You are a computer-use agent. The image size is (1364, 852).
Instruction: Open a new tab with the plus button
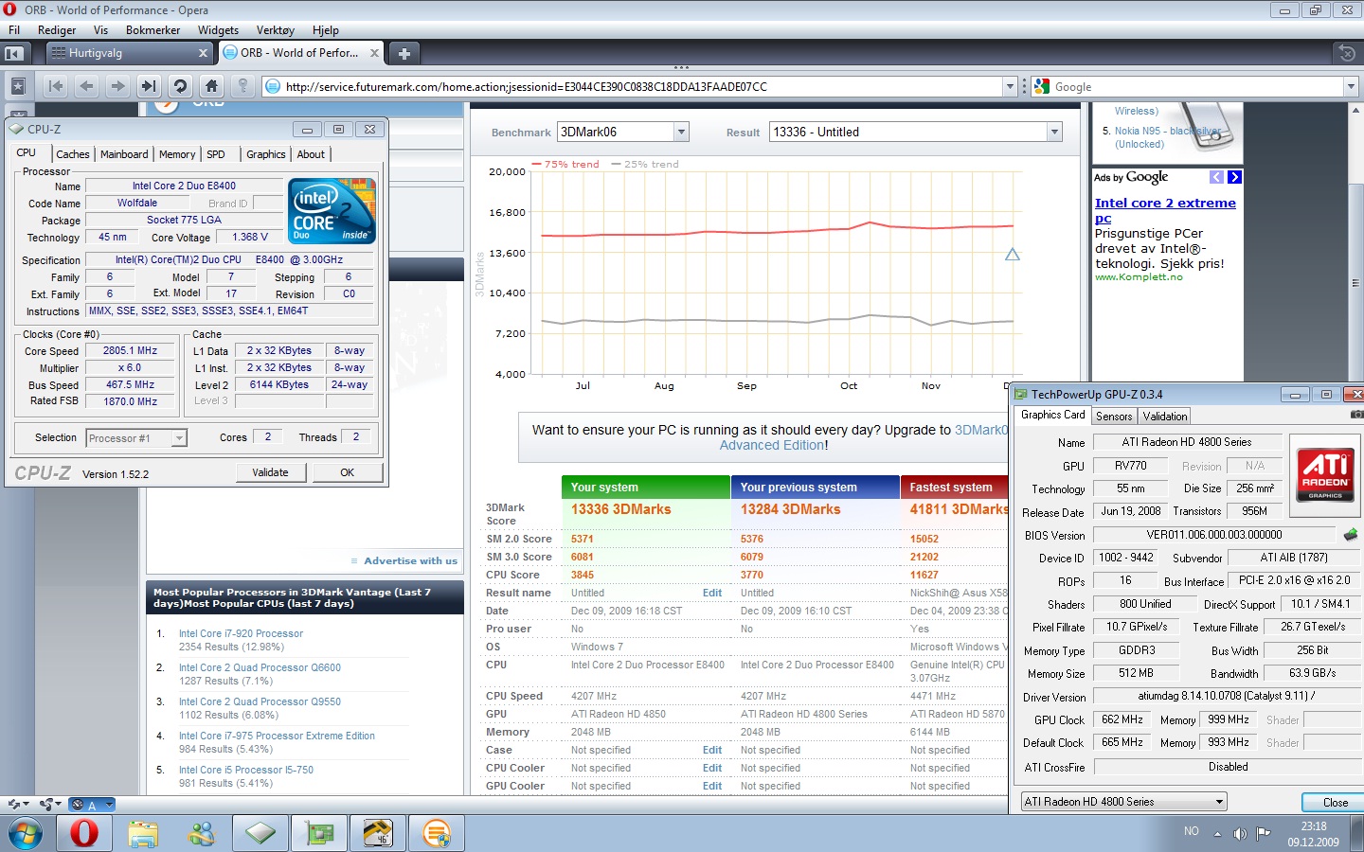click(x=404, y=53)
